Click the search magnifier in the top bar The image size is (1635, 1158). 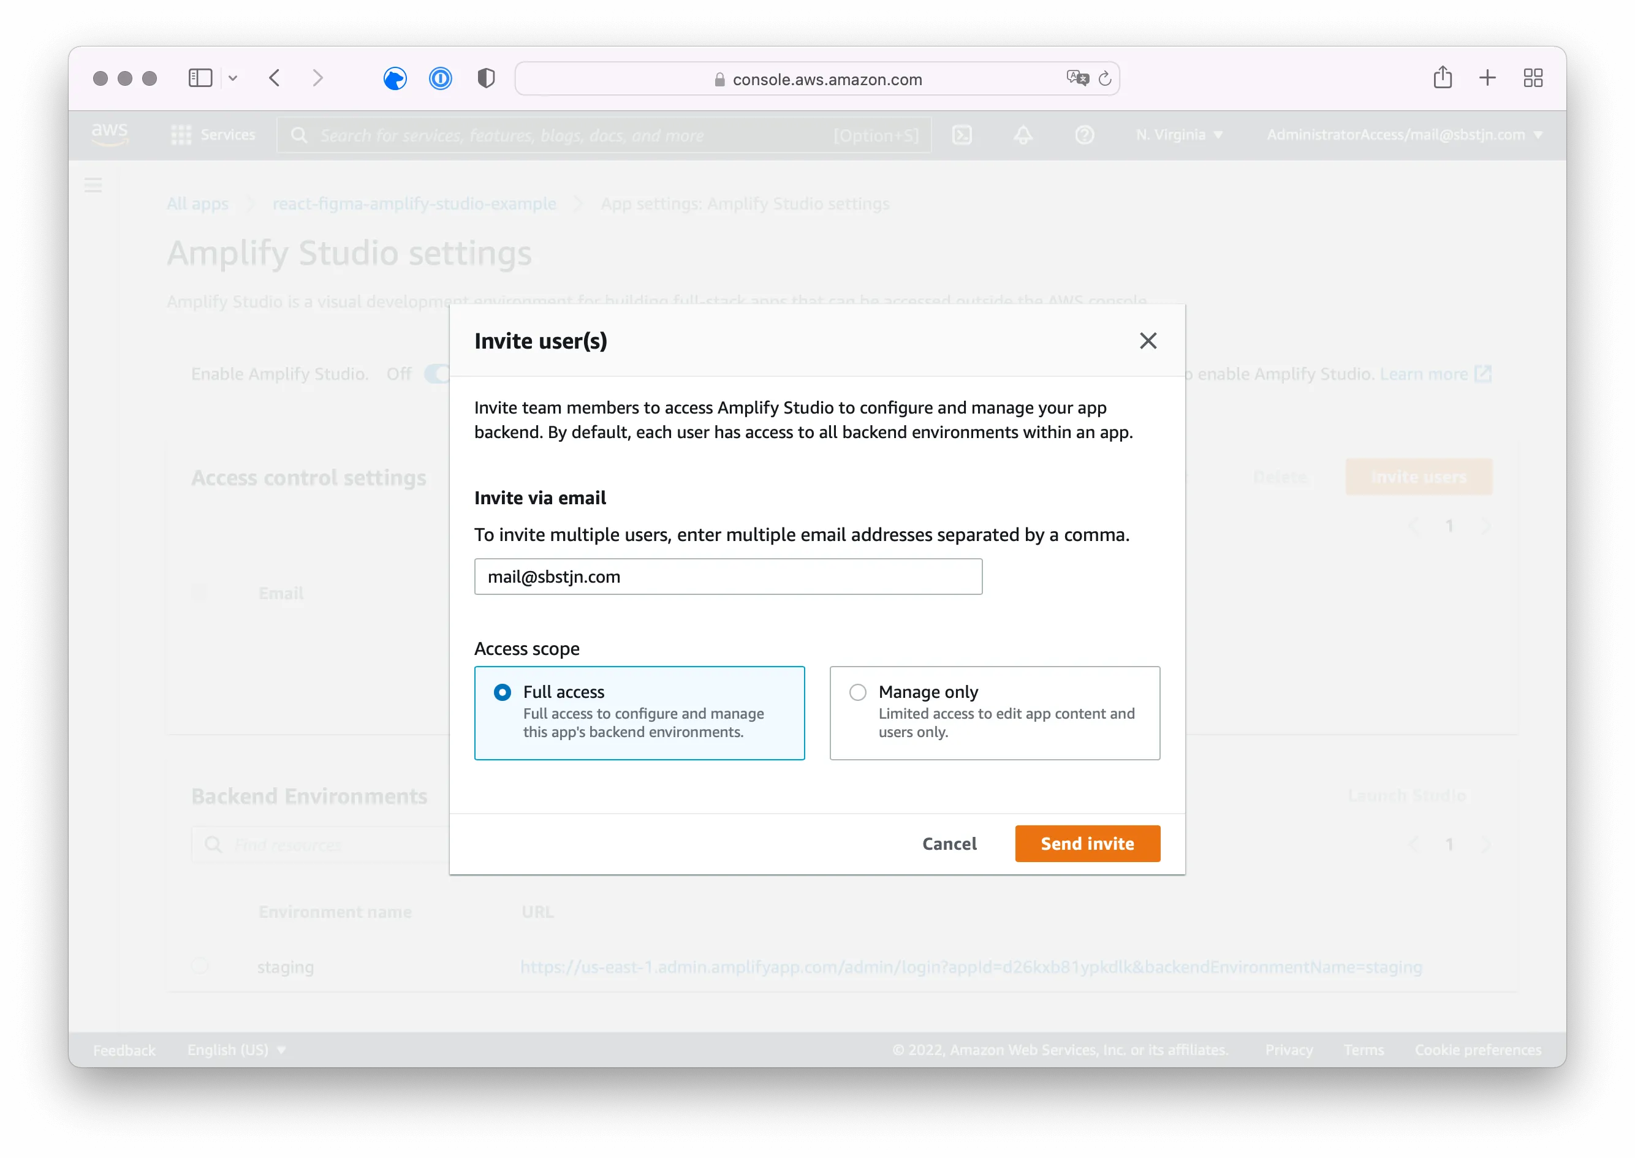point(299,135)
